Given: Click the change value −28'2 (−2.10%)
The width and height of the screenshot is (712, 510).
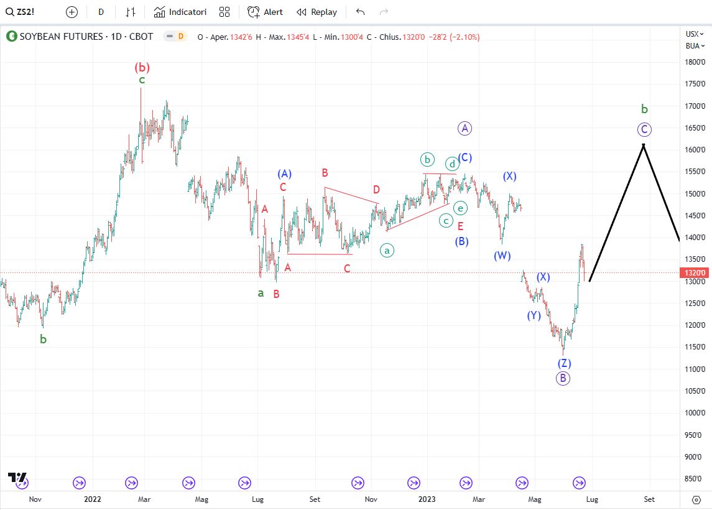Looking at the screenshot, I should pos(454,37).
